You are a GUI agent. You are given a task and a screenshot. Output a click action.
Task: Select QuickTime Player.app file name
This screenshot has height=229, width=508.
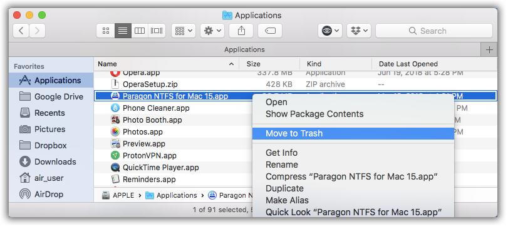(x=161, y=168)
